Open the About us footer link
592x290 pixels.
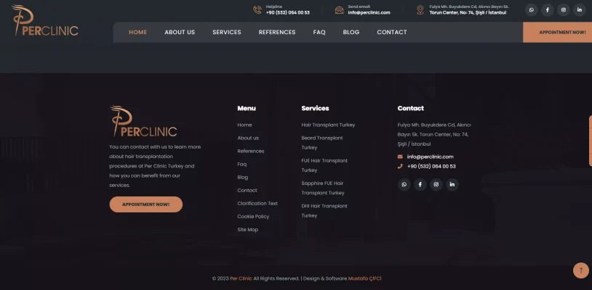[248, 138]
